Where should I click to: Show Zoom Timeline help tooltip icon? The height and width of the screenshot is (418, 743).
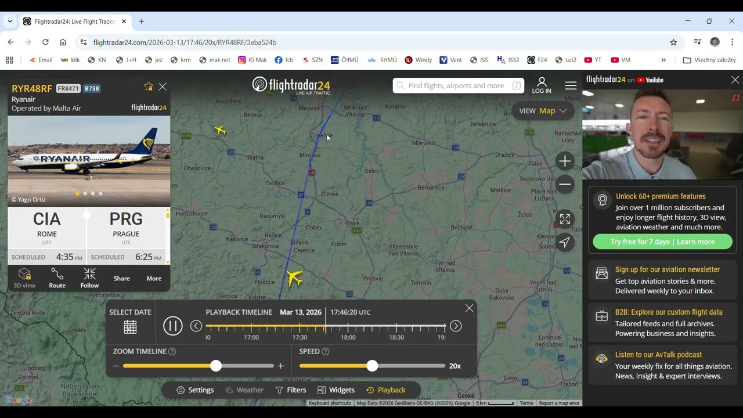coord(172,351)
